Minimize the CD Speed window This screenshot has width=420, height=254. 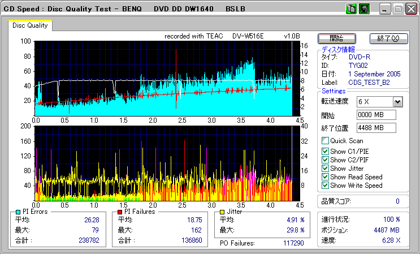pyautogui.click(x=385, y=9)
